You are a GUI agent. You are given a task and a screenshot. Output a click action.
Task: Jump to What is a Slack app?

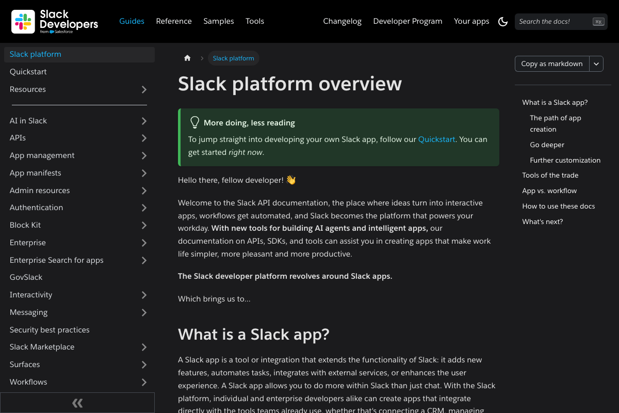click(555, 103)
